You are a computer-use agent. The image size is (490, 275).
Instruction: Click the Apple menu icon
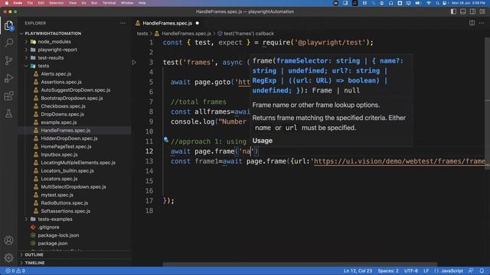click(x=6, y=3)
